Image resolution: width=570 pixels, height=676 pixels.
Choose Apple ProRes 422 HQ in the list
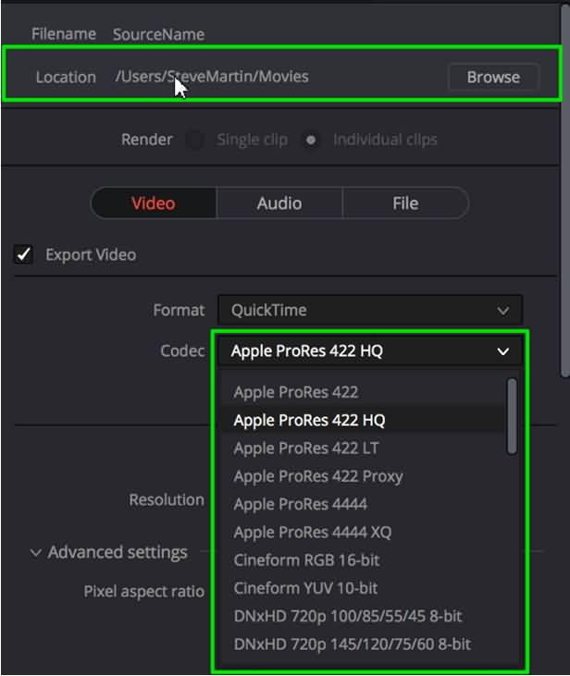pos(309,420)
